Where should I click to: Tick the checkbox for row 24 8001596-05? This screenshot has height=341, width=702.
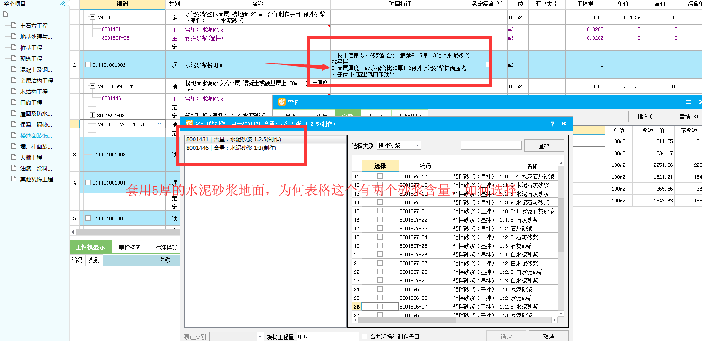click(380, 289)
